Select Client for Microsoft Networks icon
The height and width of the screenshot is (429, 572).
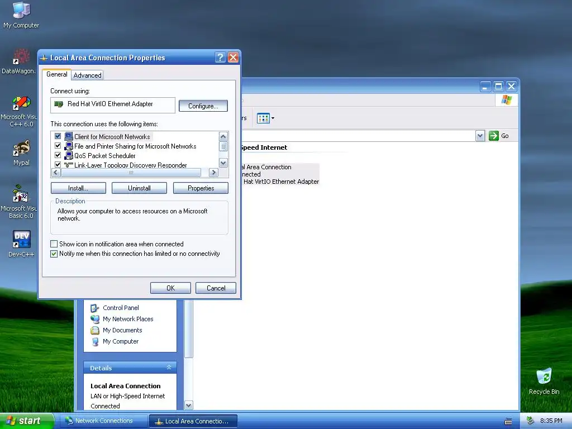(x=69, y=136)
